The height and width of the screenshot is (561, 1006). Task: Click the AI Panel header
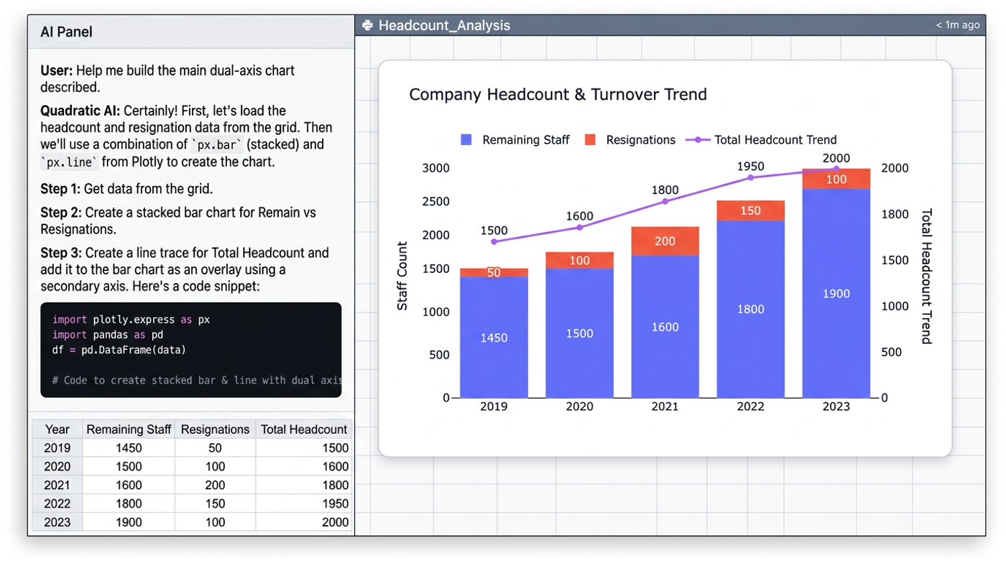point(190,32)
